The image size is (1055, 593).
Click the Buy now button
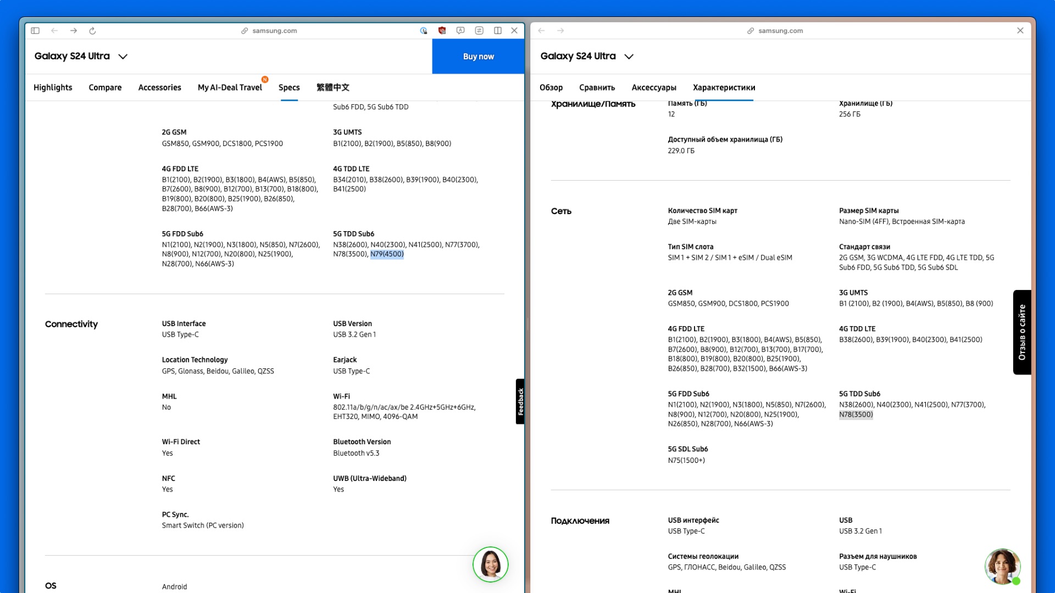(x=478, y=57)
